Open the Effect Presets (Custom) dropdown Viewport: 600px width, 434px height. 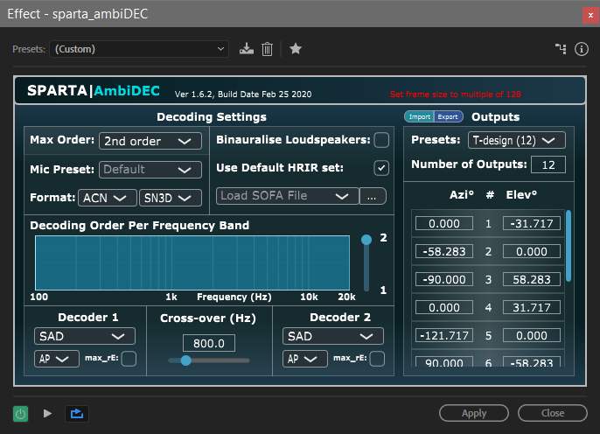139,49
